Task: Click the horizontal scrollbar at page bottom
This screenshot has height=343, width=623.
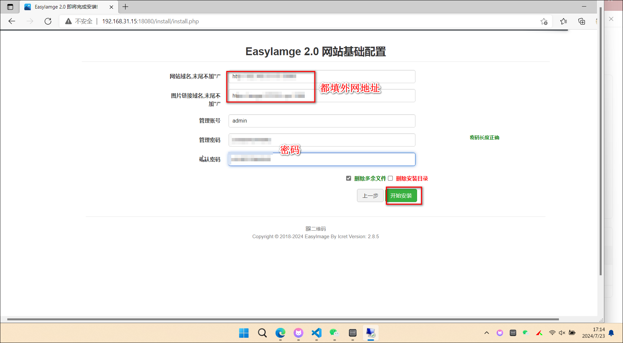Action: pyautogui.click(x=282, y=319)
